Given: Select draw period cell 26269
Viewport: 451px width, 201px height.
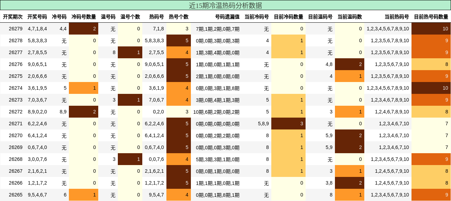Looking at the screenshot, I should [16, 147].
